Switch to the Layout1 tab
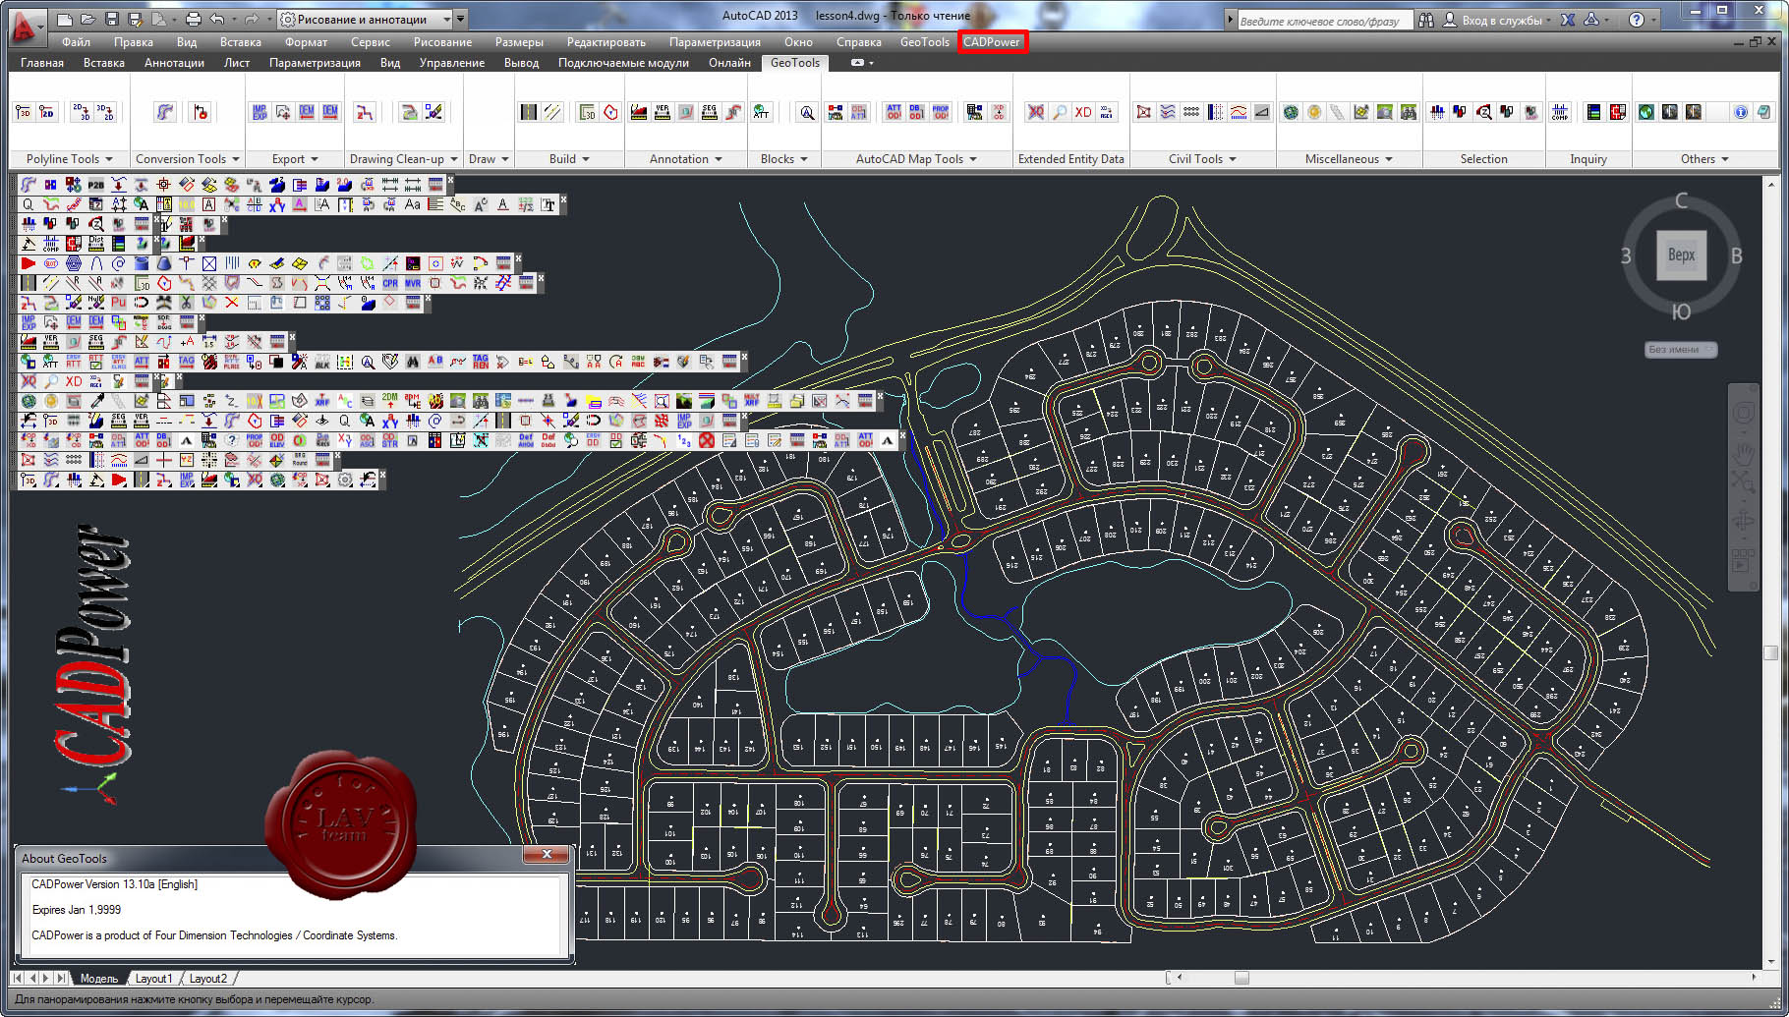1789x1017 pixels. click(152, 979)
